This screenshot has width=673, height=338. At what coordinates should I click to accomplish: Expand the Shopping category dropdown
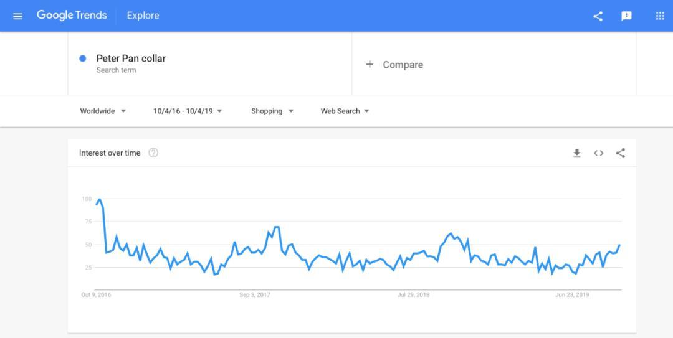[272, 111]
